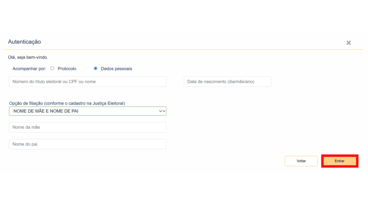368x207 pixels.
Task: Focus the Data de nascimento field
Action: point(227,82)
